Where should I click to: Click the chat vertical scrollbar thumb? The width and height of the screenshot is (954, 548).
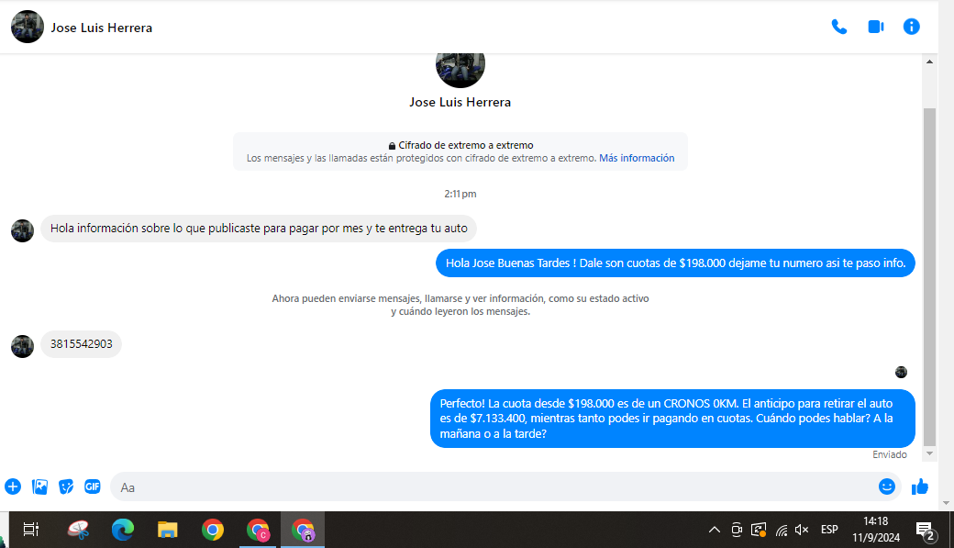click(929, 277)
